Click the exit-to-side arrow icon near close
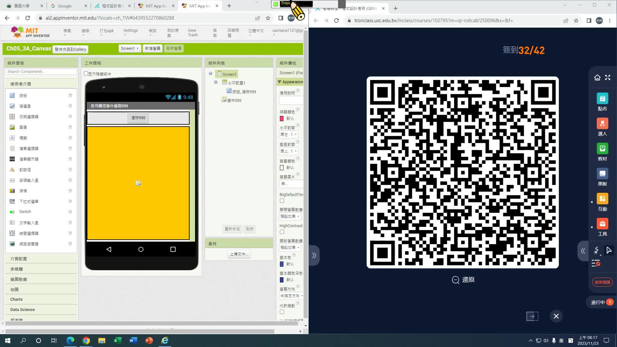Viewport: 617px width, 347px height. pos(532,316)
